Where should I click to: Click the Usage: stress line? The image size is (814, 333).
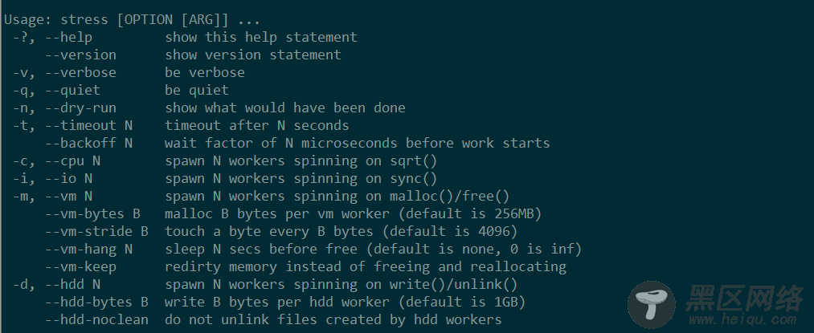point(133,20)
